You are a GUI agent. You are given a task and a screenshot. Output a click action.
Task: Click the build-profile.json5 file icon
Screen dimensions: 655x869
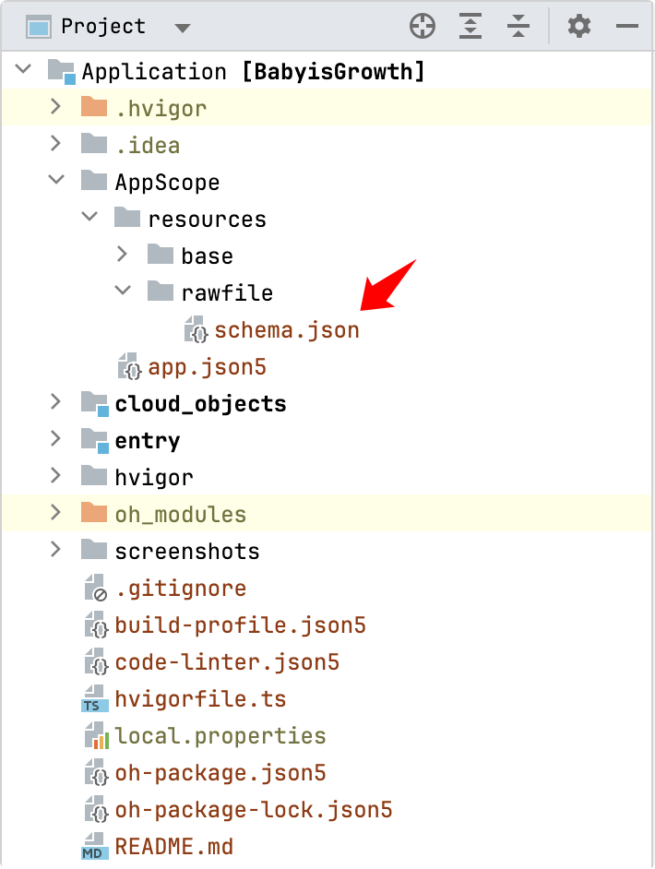point(97,624)
